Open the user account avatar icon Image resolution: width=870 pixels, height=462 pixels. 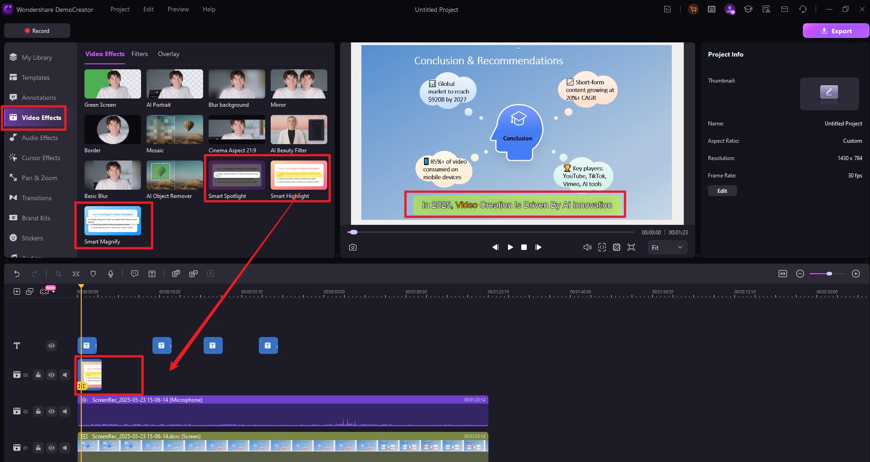(x=730, y=9)
